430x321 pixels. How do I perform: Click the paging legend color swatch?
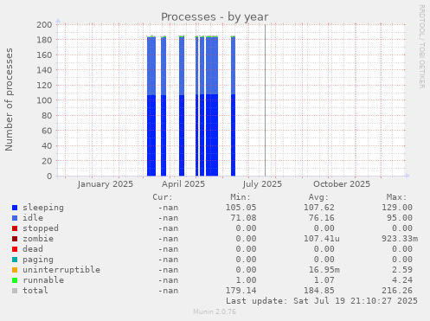[15, 260]
